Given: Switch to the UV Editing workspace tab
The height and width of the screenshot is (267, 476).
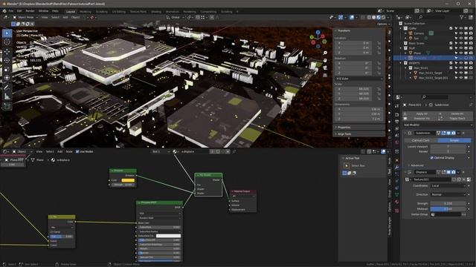Looking at the screenshot, I should (x=118, y=12).
